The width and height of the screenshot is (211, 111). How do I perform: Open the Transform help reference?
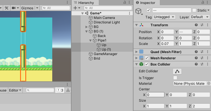tap(196, 25)
